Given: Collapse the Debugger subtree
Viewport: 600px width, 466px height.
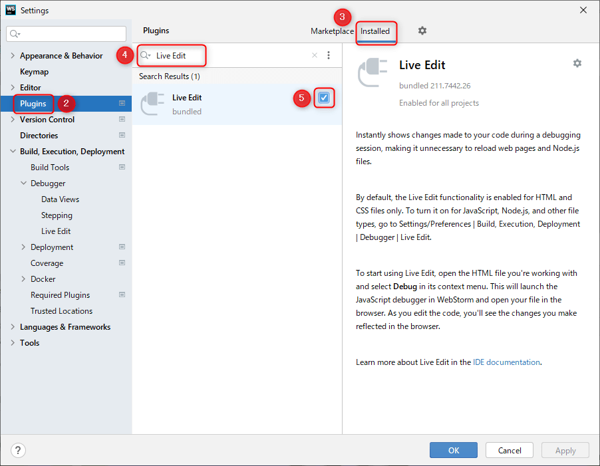Looking at the screenshot, I should point(23,183).
